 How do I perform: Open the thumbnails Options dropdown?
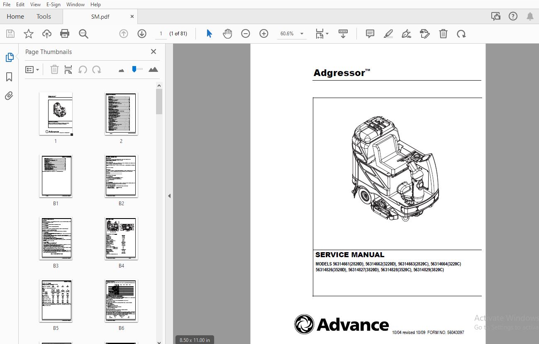(x=32, y=70)
